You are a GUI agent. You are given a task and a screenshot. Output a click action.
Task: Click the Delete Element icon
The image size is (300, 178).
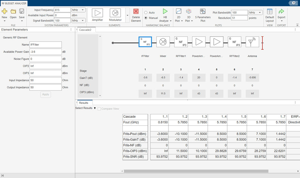(x=136, y=12)
